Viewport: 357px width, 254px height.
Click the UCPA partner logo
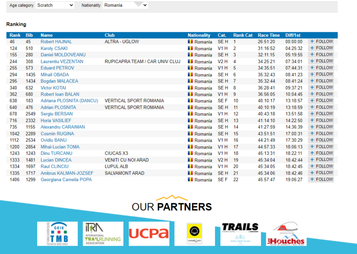pyautogui.click(x=149, y=233)
